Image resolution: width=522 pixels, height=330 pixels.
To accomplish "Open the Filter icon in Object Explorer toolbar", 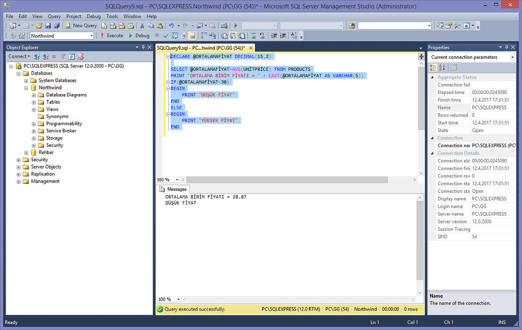I will tap(63, 57).
